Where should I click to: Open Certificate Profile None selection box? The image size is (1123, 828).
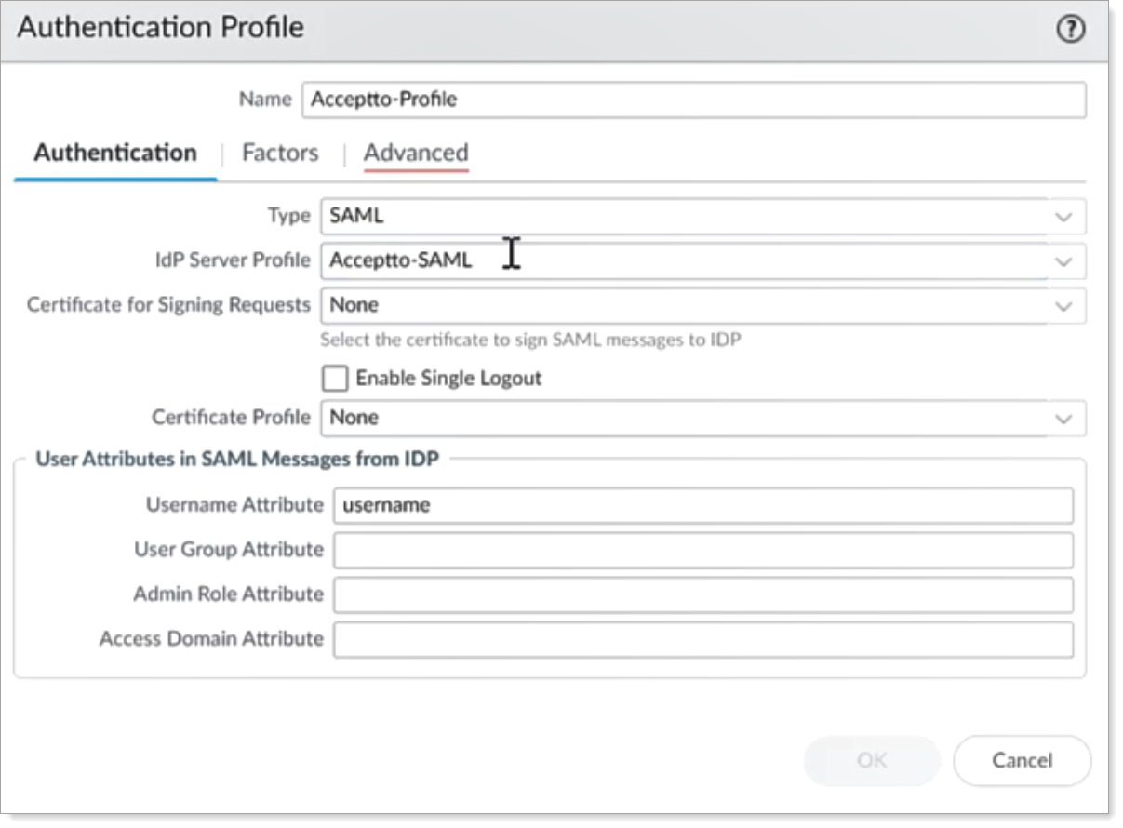coord(684,418)
